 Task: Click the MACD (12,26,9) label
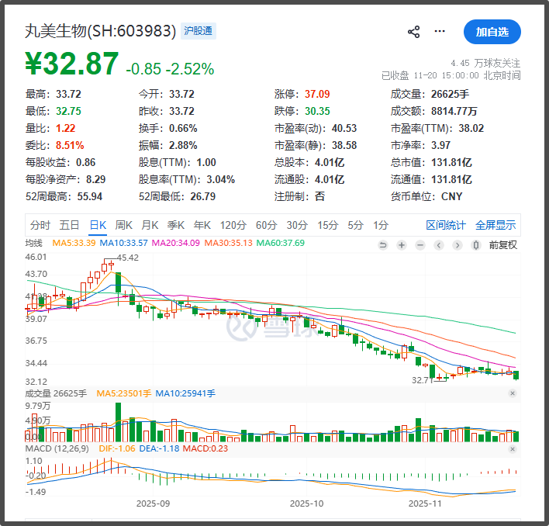tap(57, 448)
